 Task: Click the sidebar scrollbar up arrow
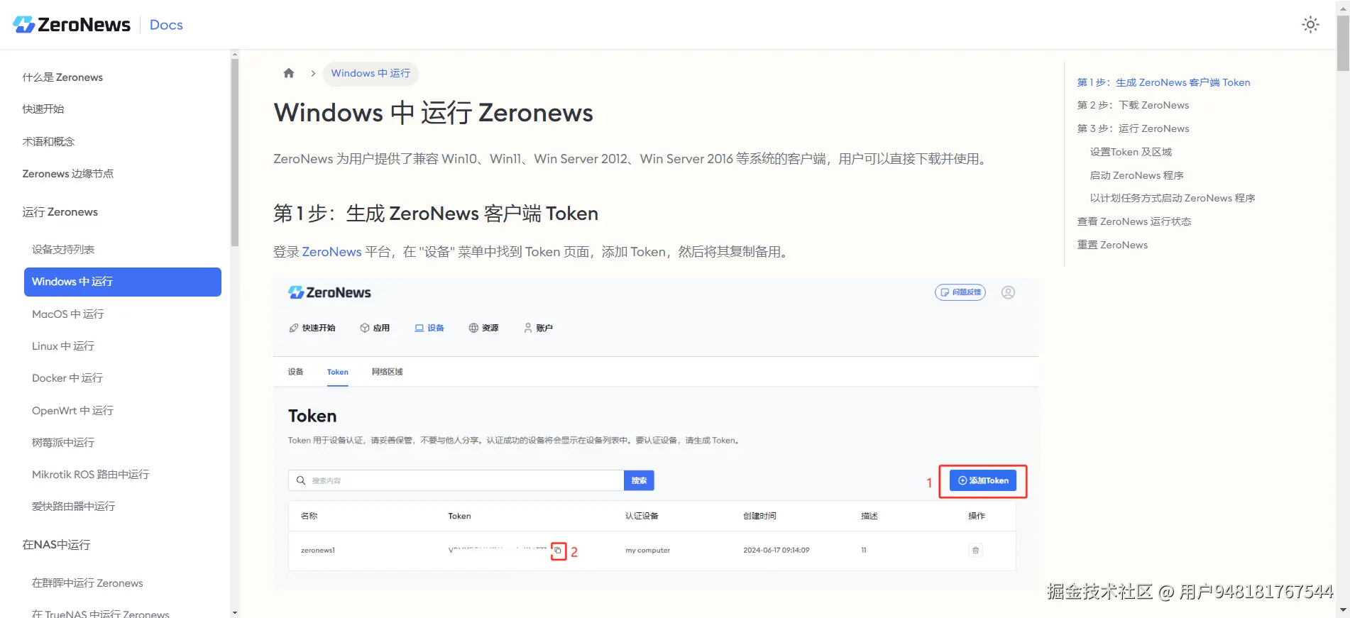(x=235, y=55)
